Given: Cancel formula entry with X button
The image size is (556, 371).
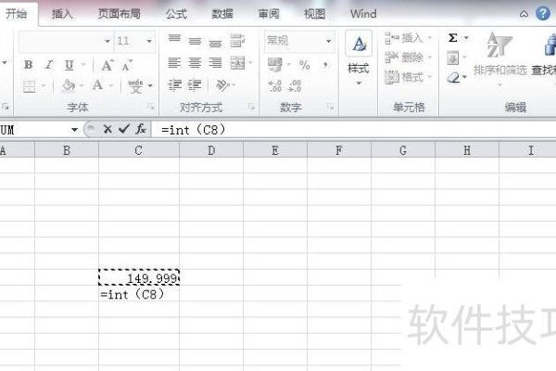Looking at the screenshot, I should point(107,129).
